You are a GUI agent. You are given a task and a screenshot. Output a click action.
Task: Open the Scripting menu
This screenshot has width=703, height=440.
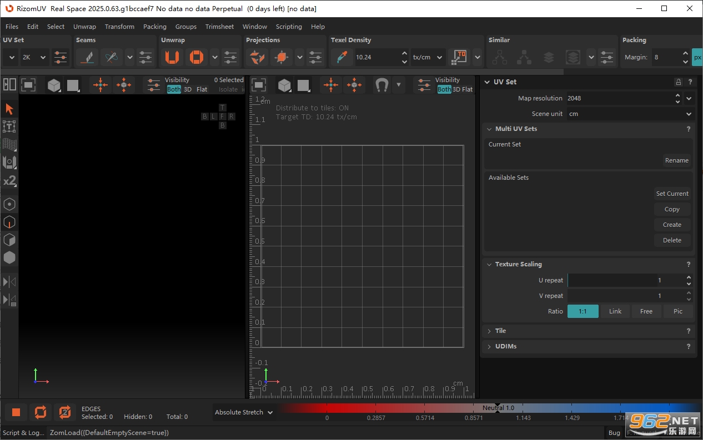[289, 27]
